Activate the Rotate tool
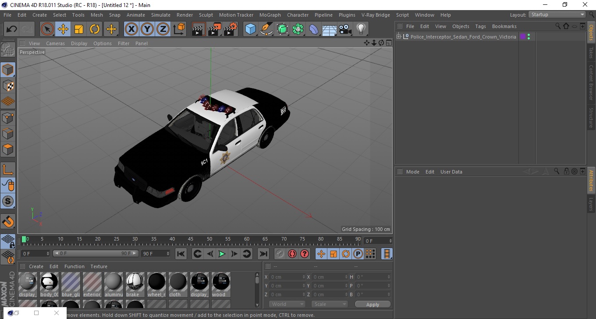596x319 pixels. click(x=95, y=29)
